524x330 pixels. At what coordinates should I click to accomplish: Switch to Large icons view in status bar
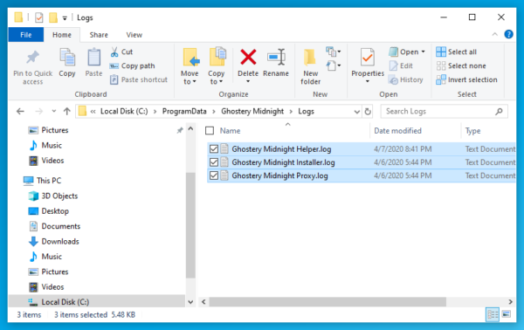507,314
